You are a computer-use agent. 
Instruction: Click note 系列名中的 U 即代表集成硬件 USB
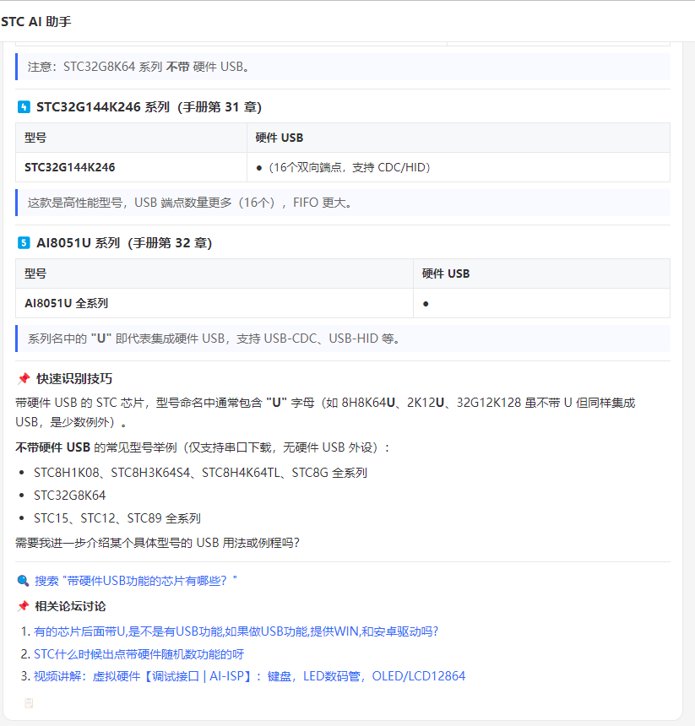tap(343, 339)
